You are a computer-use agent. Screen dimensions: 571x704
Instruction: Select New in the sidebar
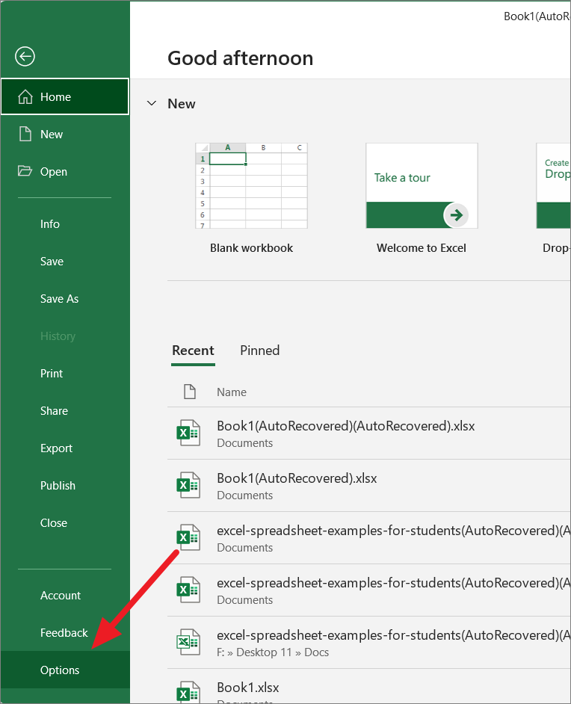point(65,134)
